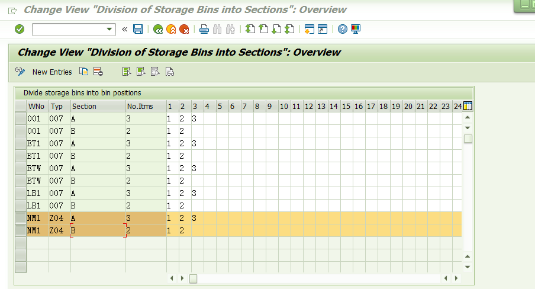The image size is (535, 289).
Task: Select row LB1 007 B via row selector
Action: coord(21,205)
